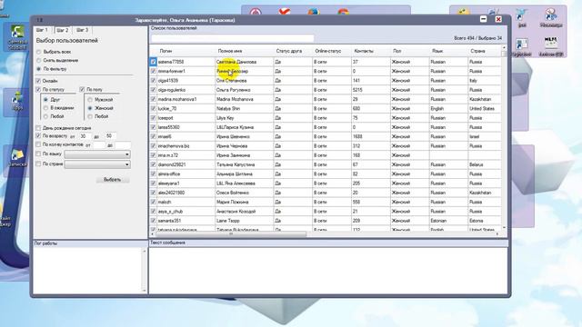Choose the В ожидании status radio button

point(45,108)
